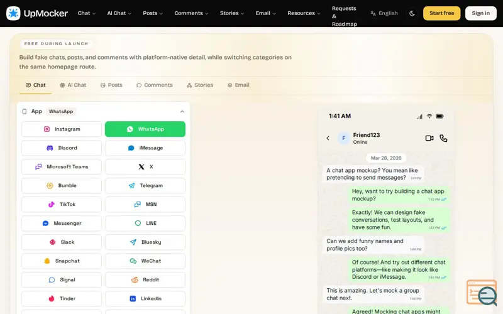Expand the AI Chat navigation menu
Screen dimensions: 503x314
click(x=119, y=13)
